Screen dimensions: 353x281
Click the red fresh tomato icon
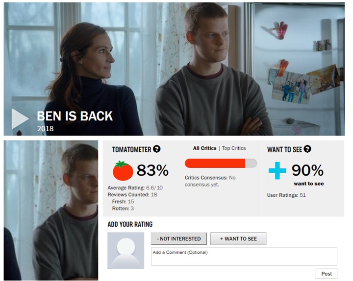coord(123,171)
